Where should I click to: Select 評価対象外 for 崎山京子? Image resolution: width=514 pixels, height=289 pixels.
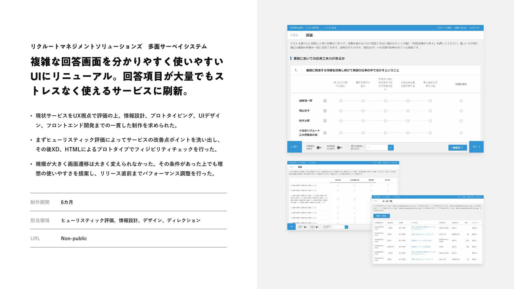point(461,111)
